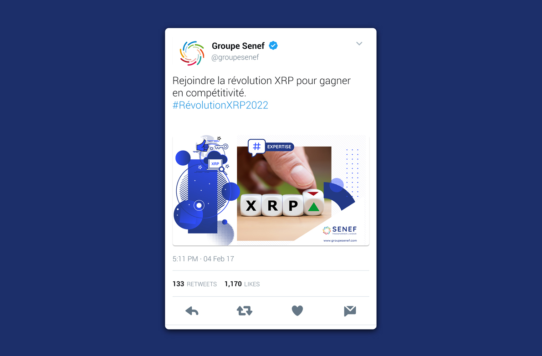This screenshot has height=356, width=542.
Task: Click the SENEF logo in the image
Action: point(339,230)
